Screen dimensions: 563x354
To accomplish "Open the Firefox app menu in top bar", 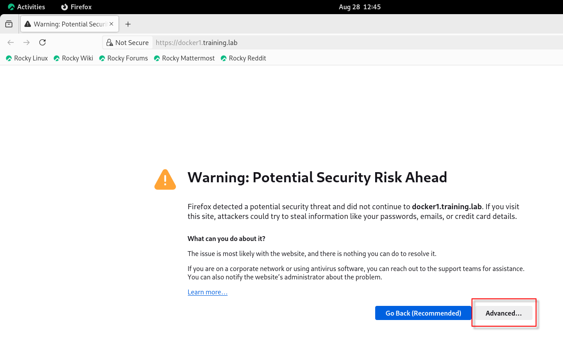I will click(x=76, y=7).
